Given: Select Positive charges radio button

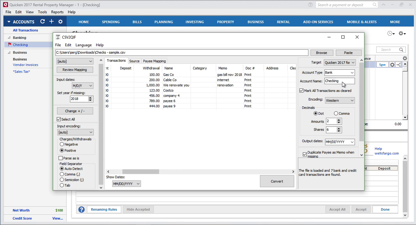Looking at the screenshot, I should point(62,150).
